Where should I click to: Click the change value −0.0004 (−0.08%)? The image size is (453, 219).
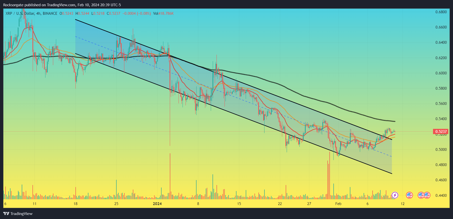click(x=137, y=13)
